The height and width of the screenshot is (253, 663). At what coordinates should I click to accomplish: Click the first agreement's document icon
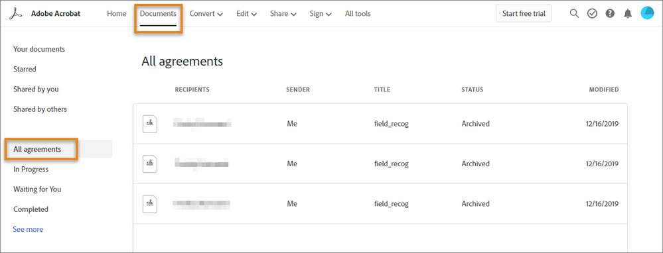(x=150, y=124)
